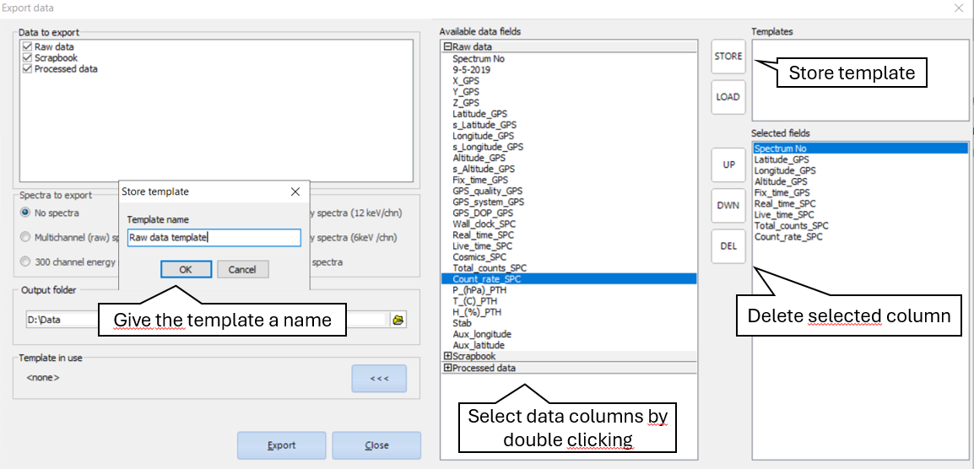
Task: Click DEL to delete selected column
Action: [728, 245]
